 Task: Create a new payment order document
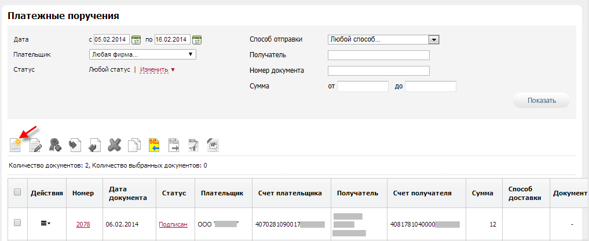tap(15, 144)
